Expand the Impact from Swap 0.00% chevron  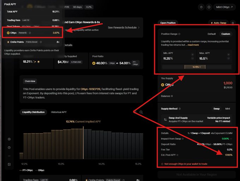click(231, 139)
